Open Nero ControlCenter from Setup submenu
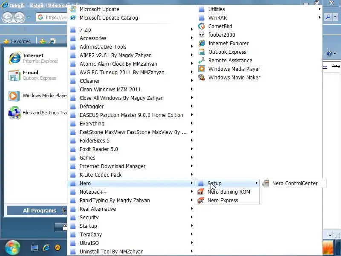The height and width of the screenshot is (256, 341). click(x=293, y=183)
